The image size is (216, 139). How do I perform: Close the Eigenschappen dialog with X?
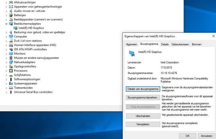click(213, 36)
